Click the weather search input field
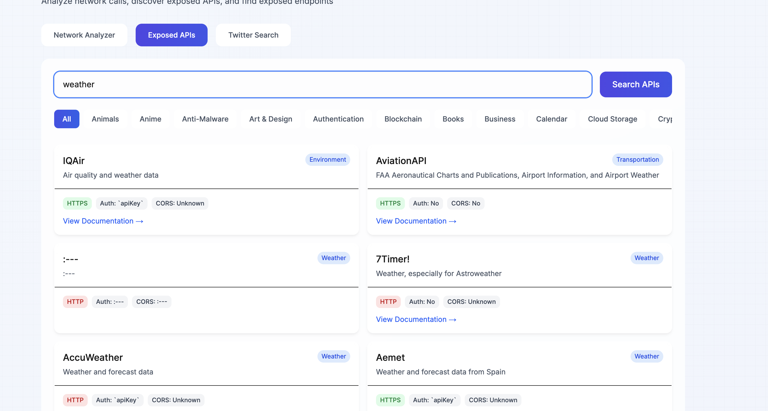Screen dimensions: 768x411 (323, 84)
